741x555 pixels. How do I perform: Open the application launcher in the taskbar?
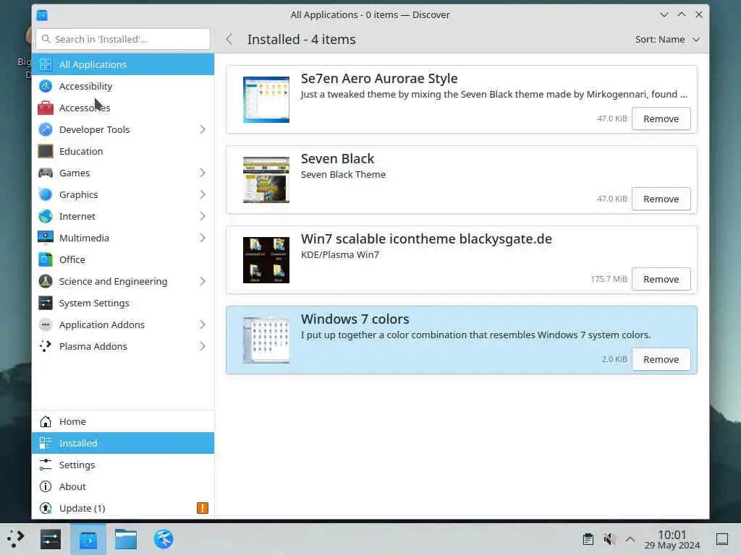[x=16, y=539]
